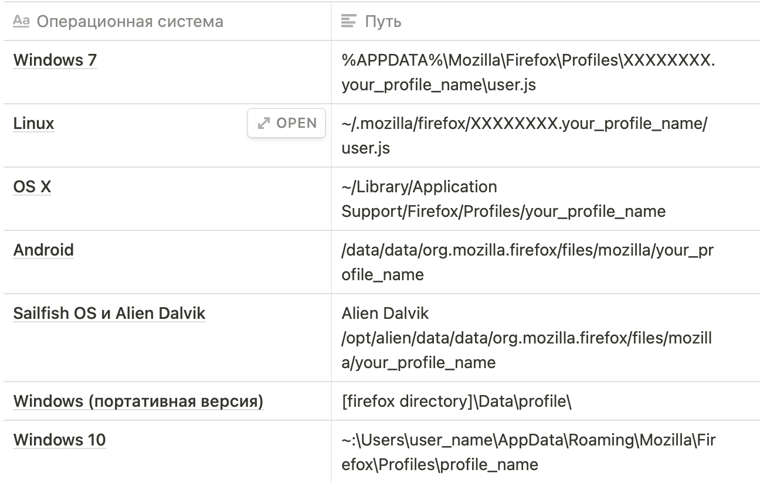This screenshot has height=483, width=760.
Task: Click the Aa title property icon
Action: coord(21,22)
